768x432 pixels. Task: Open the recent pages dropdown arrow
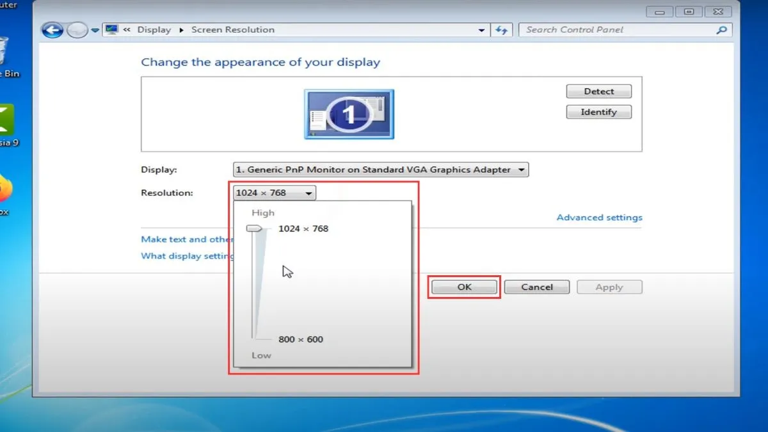click(95, 30)
